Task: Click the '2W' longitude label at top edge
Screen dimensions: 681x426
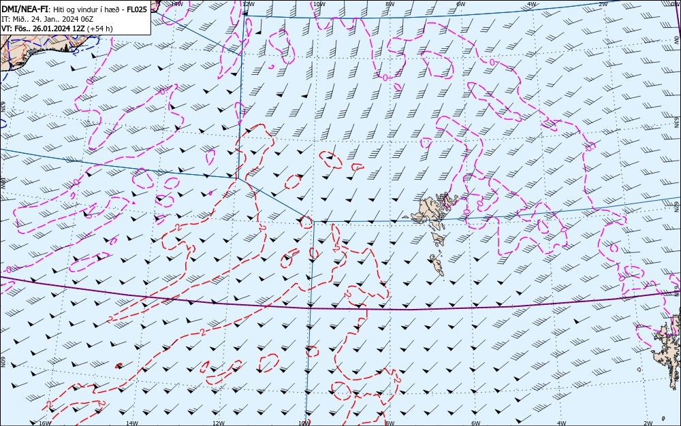Action: pos(603,4)
